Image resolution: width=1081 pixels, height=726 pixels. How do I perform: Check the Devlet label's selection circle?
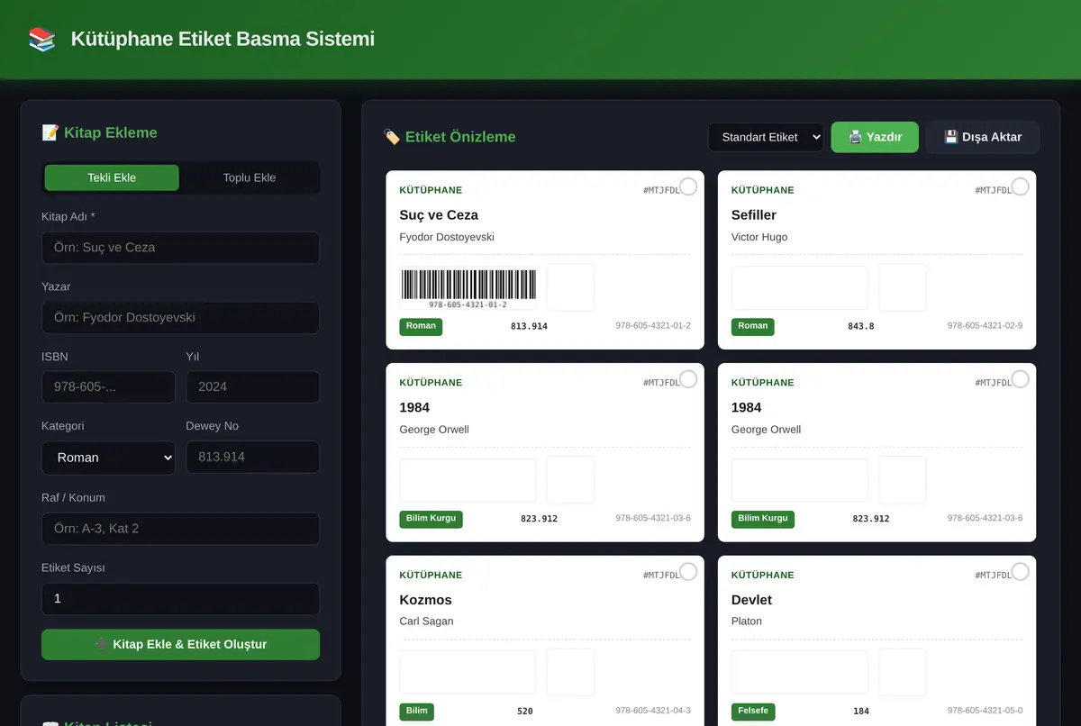coord(1020,571)
